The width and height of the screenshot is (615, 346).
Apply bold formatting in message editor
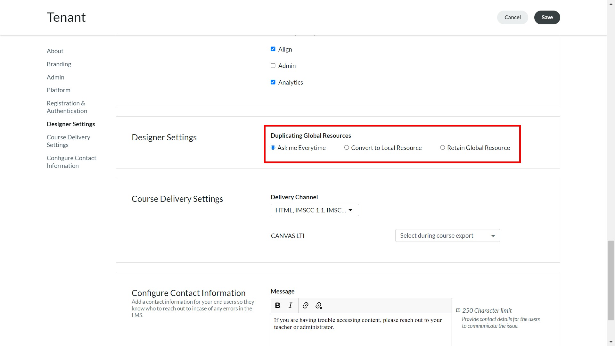click(278, 305)
